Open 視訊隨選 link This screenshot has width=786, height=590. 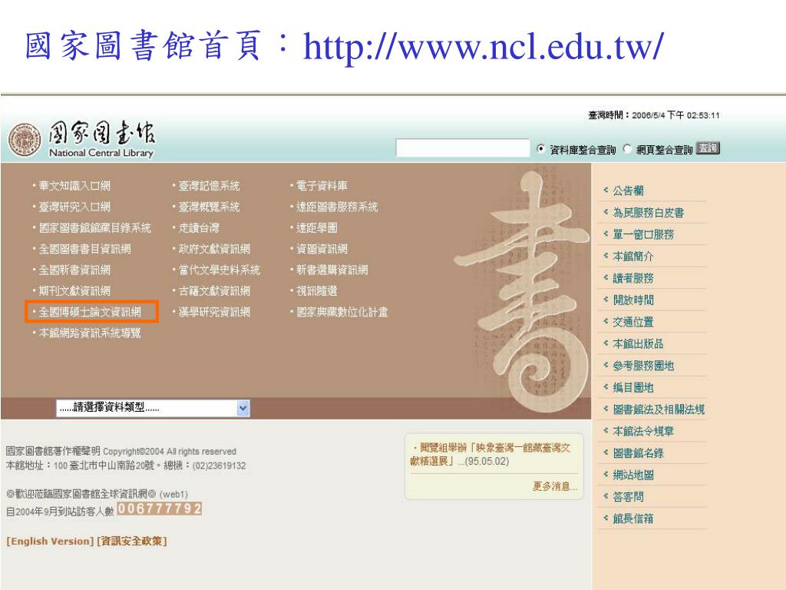point(316,291)
